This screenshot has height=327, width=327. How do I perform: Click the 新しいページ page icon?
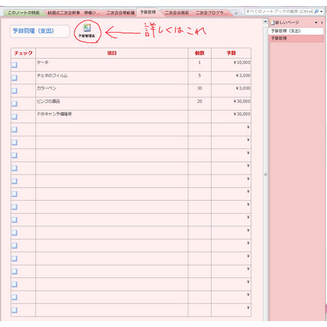273,22
